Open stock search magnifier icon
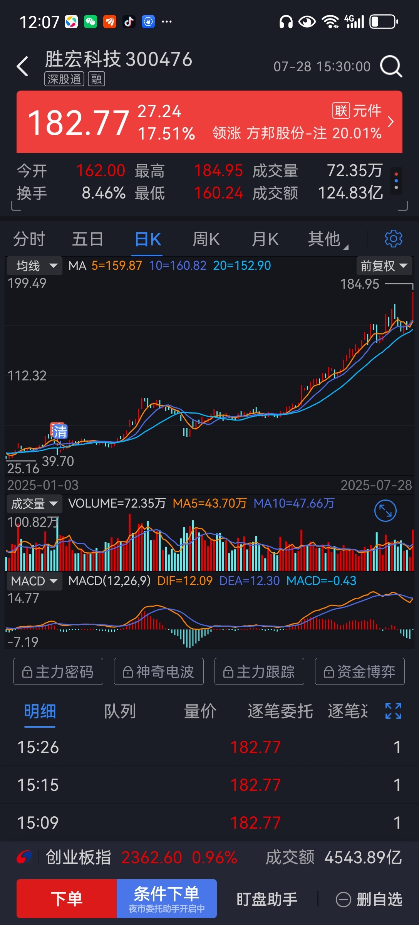Viewport: 419px width, 925px height. (x=391, y=66)
